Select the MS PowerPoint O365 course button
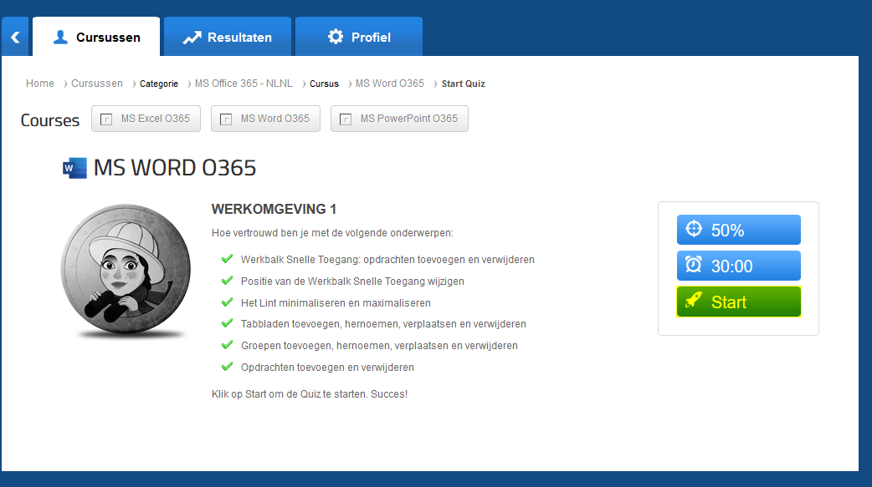Image resolution: width=872 pixels, height=487 pixels. pos(399,119)
